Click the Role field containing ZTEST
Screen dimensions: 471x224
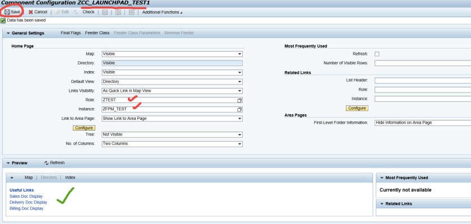click(172, 100)
